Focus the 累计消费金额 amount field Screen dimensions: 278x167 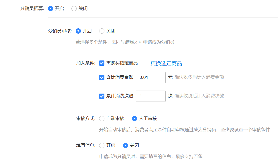pyautogui.click(x=151, y=77)
